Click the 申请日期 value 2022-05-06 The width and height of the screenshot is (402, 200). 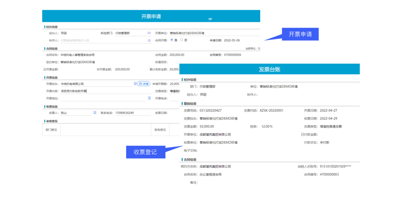click(x=232, y=40)
